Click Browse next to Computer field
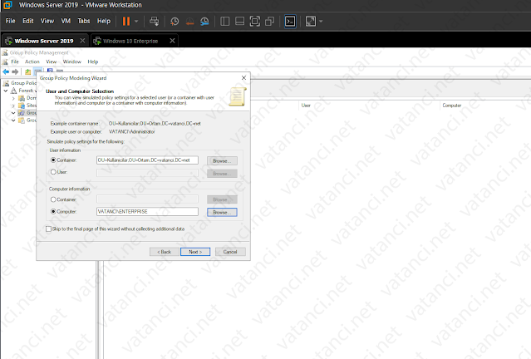531x359 pixels. pos(222,213)
